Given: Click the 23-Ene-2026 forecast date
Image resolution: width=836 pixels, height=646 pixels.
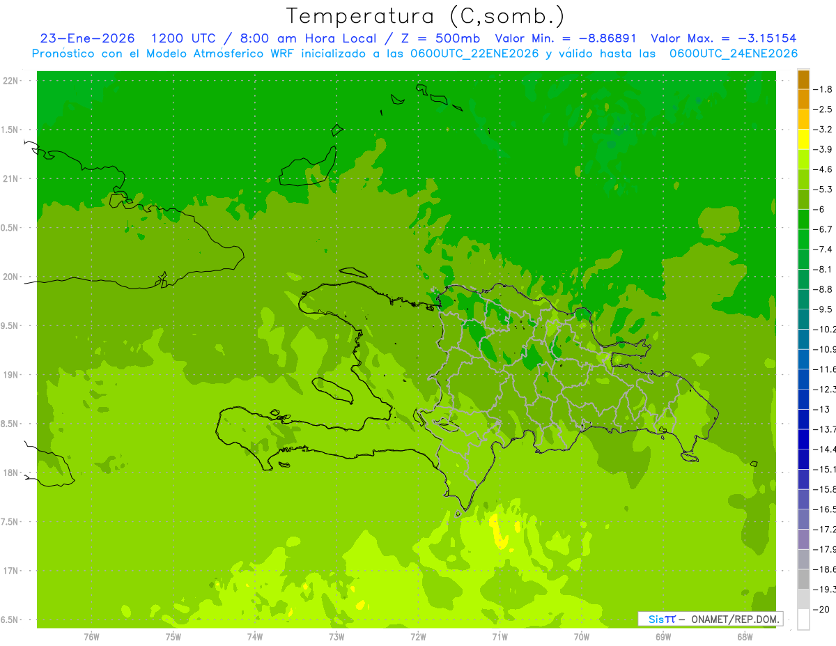Looking at the screenshot, I should coord(87,38).
